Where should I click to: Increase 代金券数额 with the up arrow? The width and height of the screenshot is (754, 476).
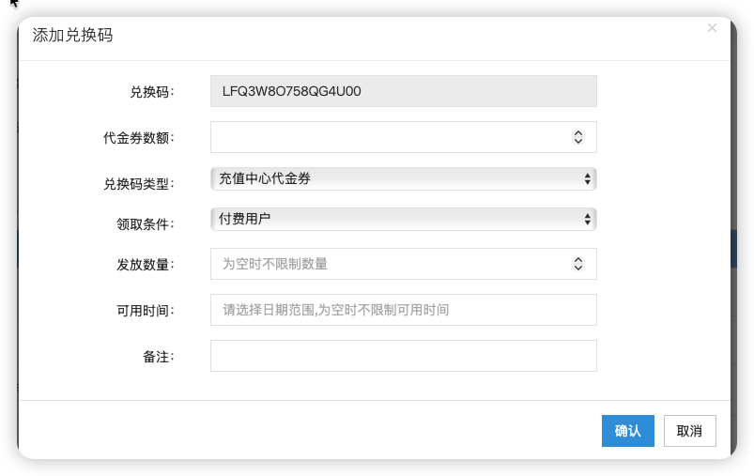pyautogui.click(x=578, y=133)
